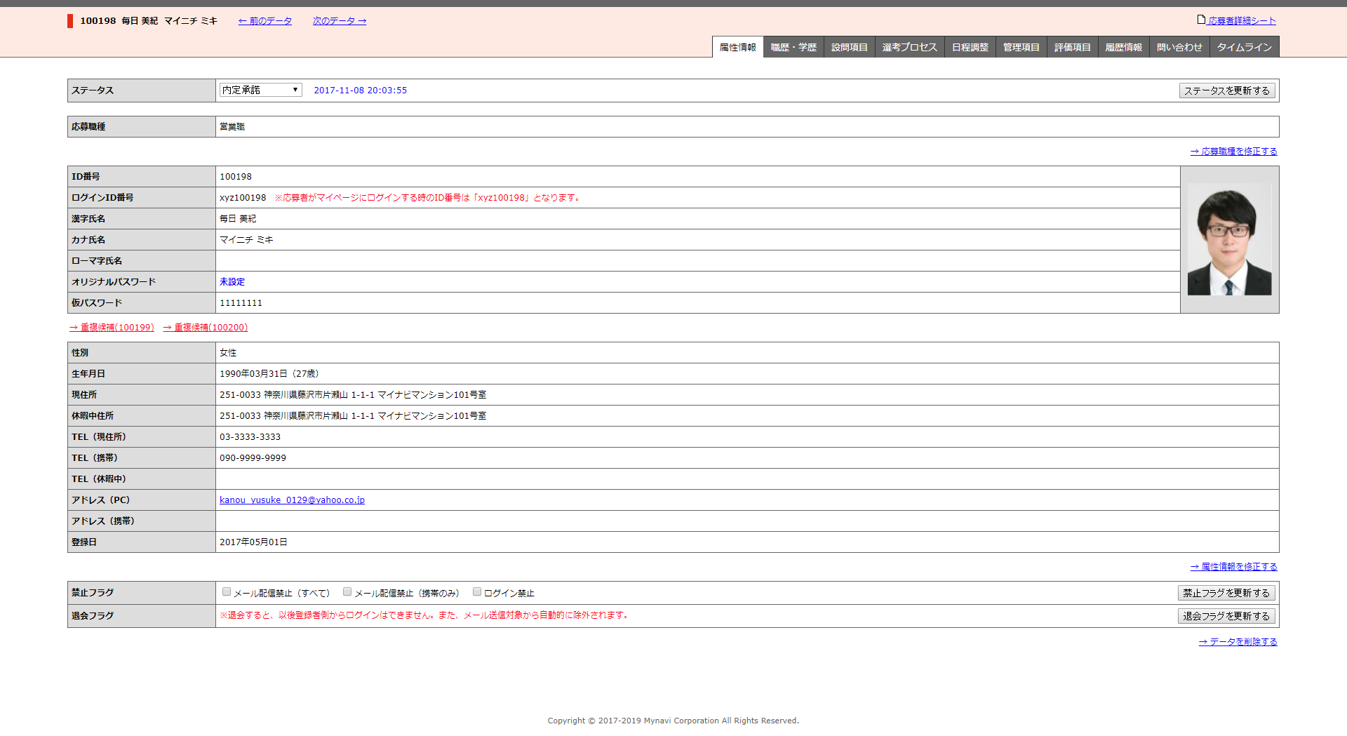Click 属性情報を修正する link
1347x736 pixels.
pyautogui.click(x=1234, y=567)
